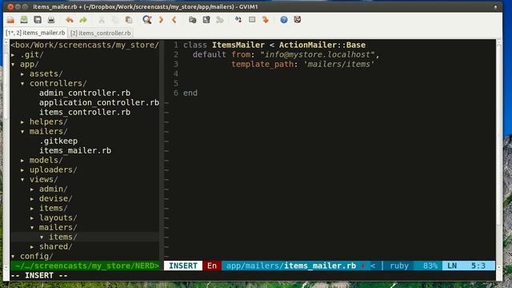512x288 pixels.
Task: Click the NERD tree status path
Action: (85, 266)
